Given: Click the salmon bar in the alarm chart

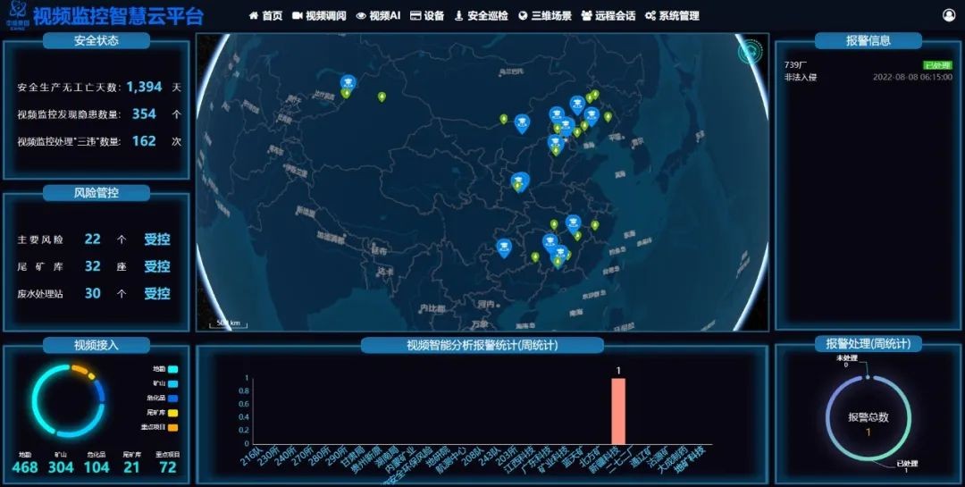Looking at the screenshot, I should [x=617, y=411].
